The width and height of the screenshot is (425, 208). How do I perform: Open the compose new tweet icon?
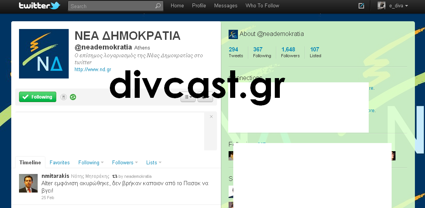361,6
